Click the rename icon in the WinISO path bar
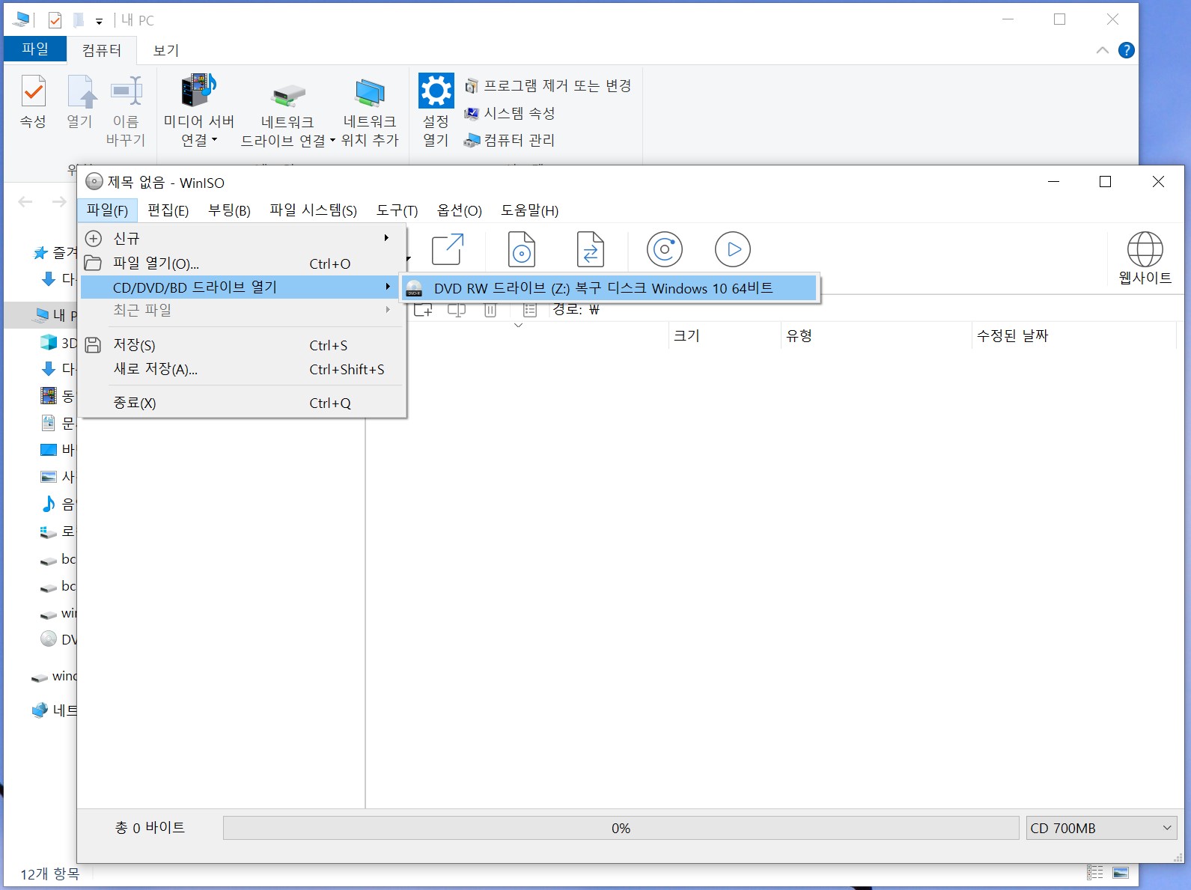1191x890 pixels. click(457, 309)
